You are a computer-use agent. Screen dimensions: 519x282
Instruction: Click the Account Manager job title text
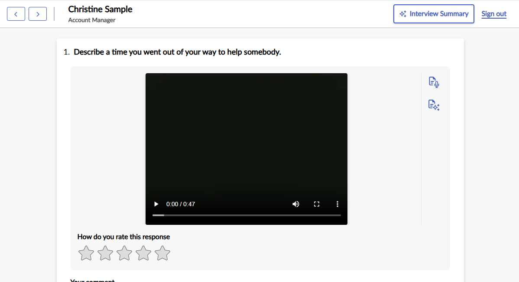(92, 20)
